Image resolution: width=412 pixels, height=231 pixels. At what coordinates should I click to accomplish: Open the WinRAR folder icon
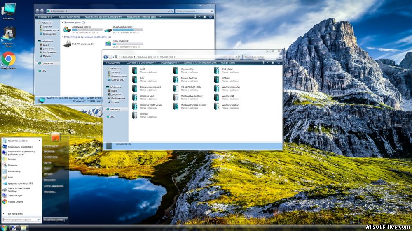click(x=135, y=115)
